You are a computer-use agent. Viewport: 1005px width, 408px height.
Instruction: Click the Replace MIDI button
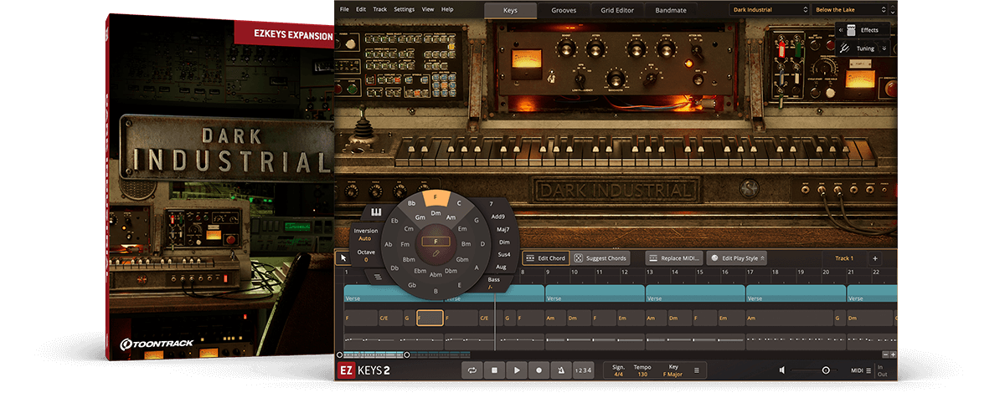click(x=674, y=258)
